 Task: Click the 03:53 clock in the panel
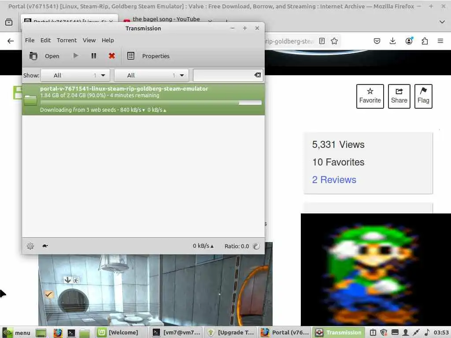coord(441,333)
